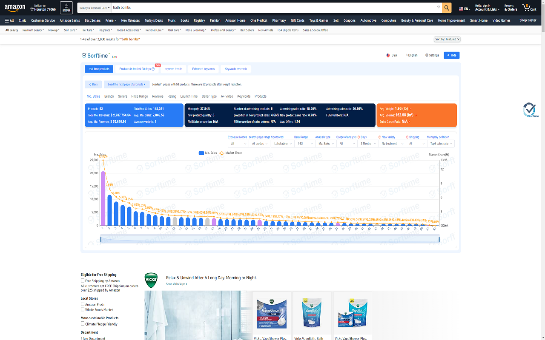Screen dimensions: 545x340
Task: Click the floating Sorftime badge on right edge
Action: 531,110
